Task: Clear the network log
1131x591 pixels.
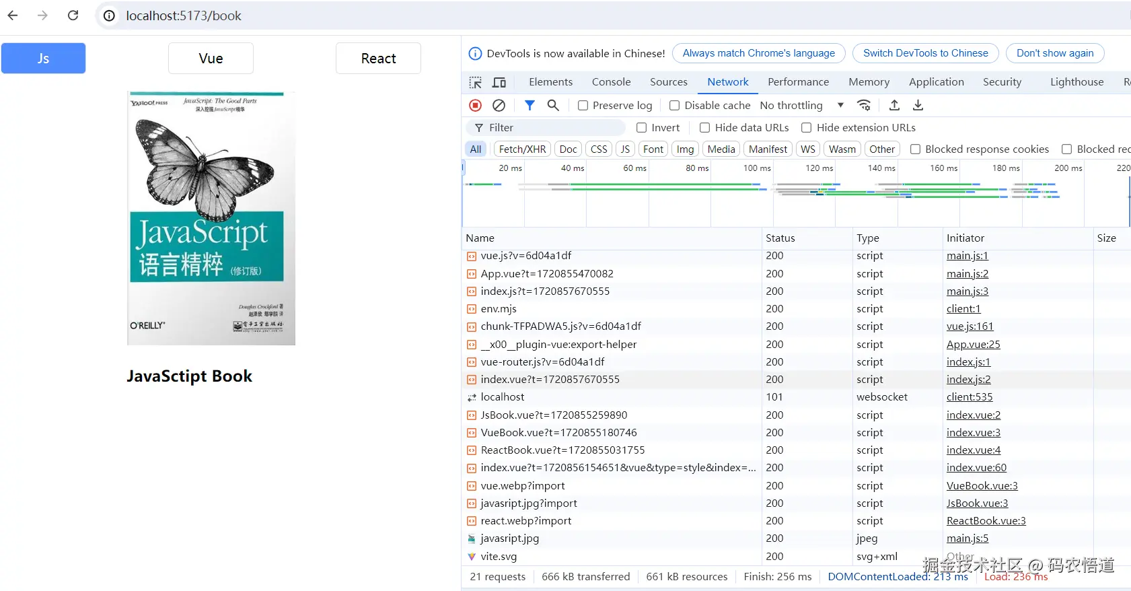Action: pyautogui.click(x=499, y=105)
